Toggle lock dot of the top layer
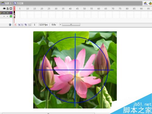This screenshot has height=114, width=152. click(7, 13)
